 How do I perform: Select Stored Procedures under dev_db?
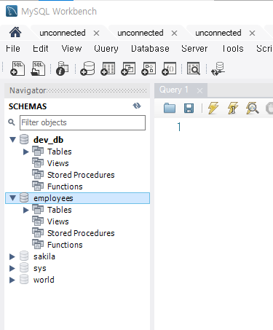81,175
